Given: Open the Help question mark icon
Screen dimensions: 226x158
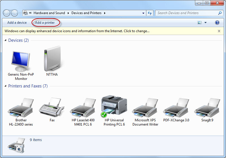Looking at the screenshot, I should [x=217, y=23].
